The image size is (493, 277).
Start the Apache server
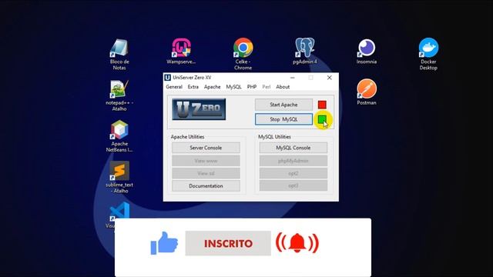283,105
